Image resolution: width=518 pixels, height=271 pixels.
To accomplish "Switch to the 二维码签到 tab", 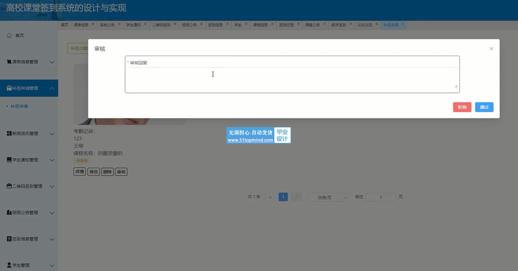I will (161, 25).
